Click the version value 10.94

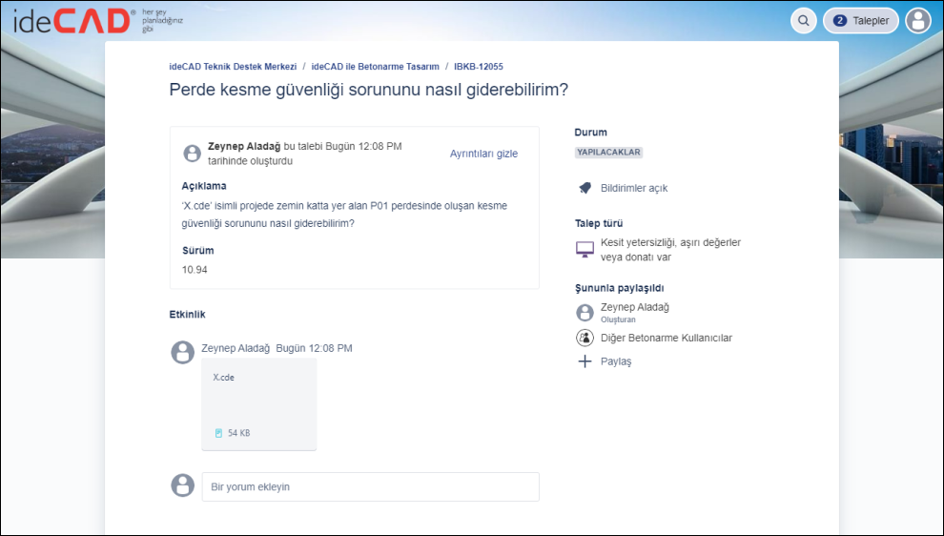[x=195, y=270]
